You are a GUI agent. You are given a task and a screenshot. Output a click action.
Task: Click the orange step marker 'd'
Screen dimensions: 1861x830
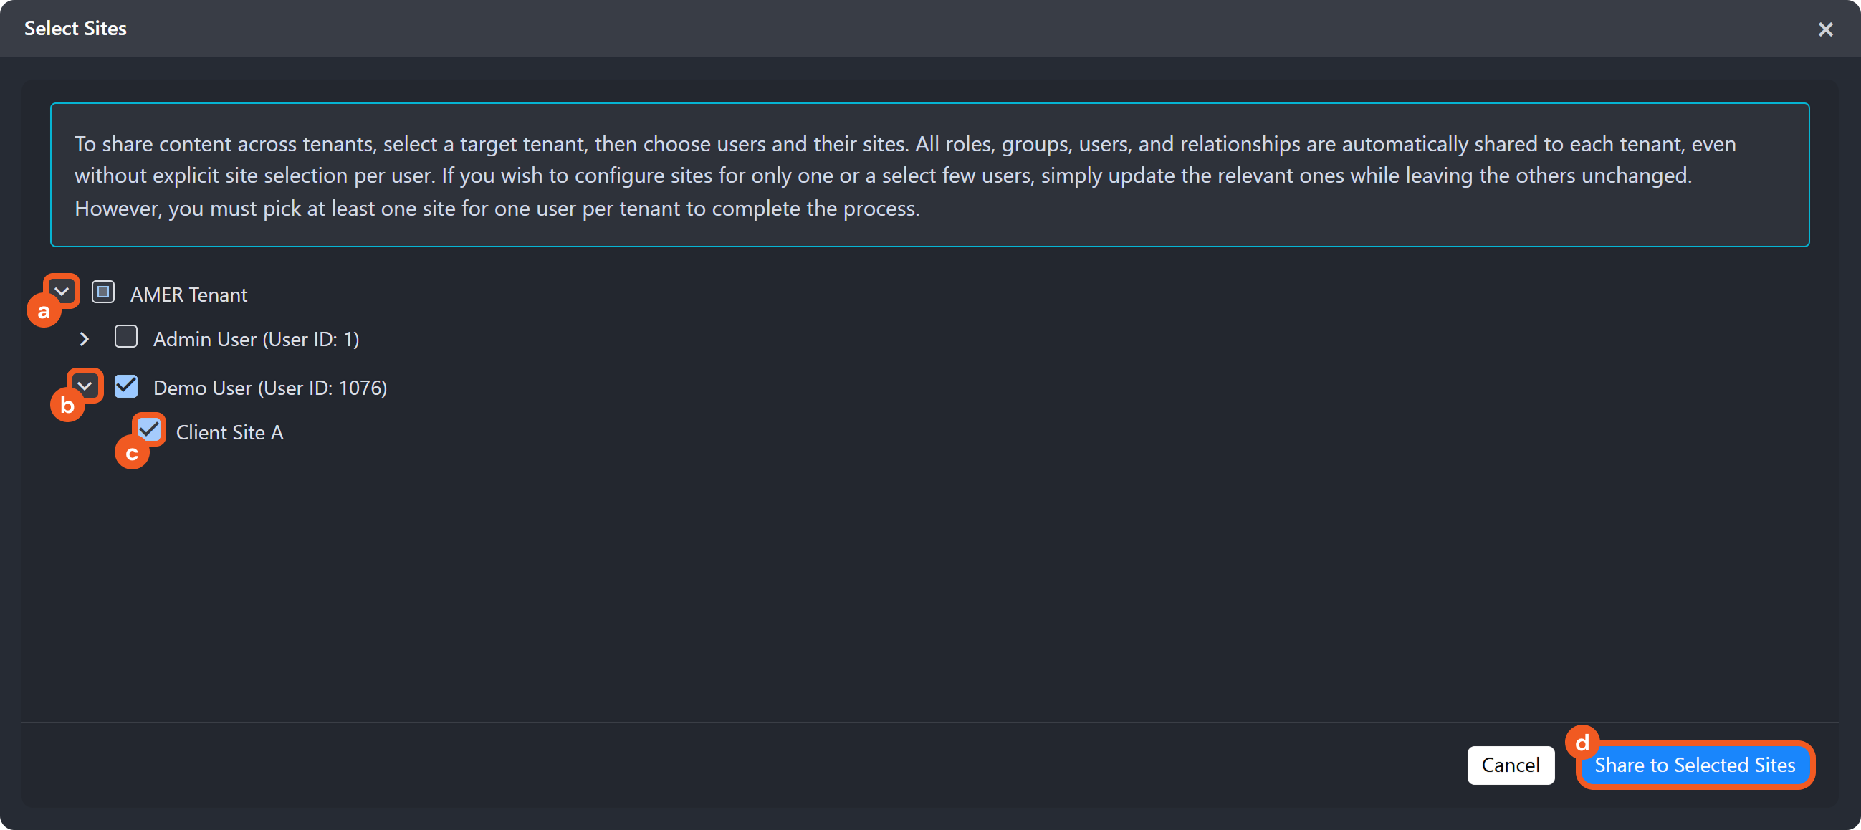pyautogui.click(x=1582, y=742)
